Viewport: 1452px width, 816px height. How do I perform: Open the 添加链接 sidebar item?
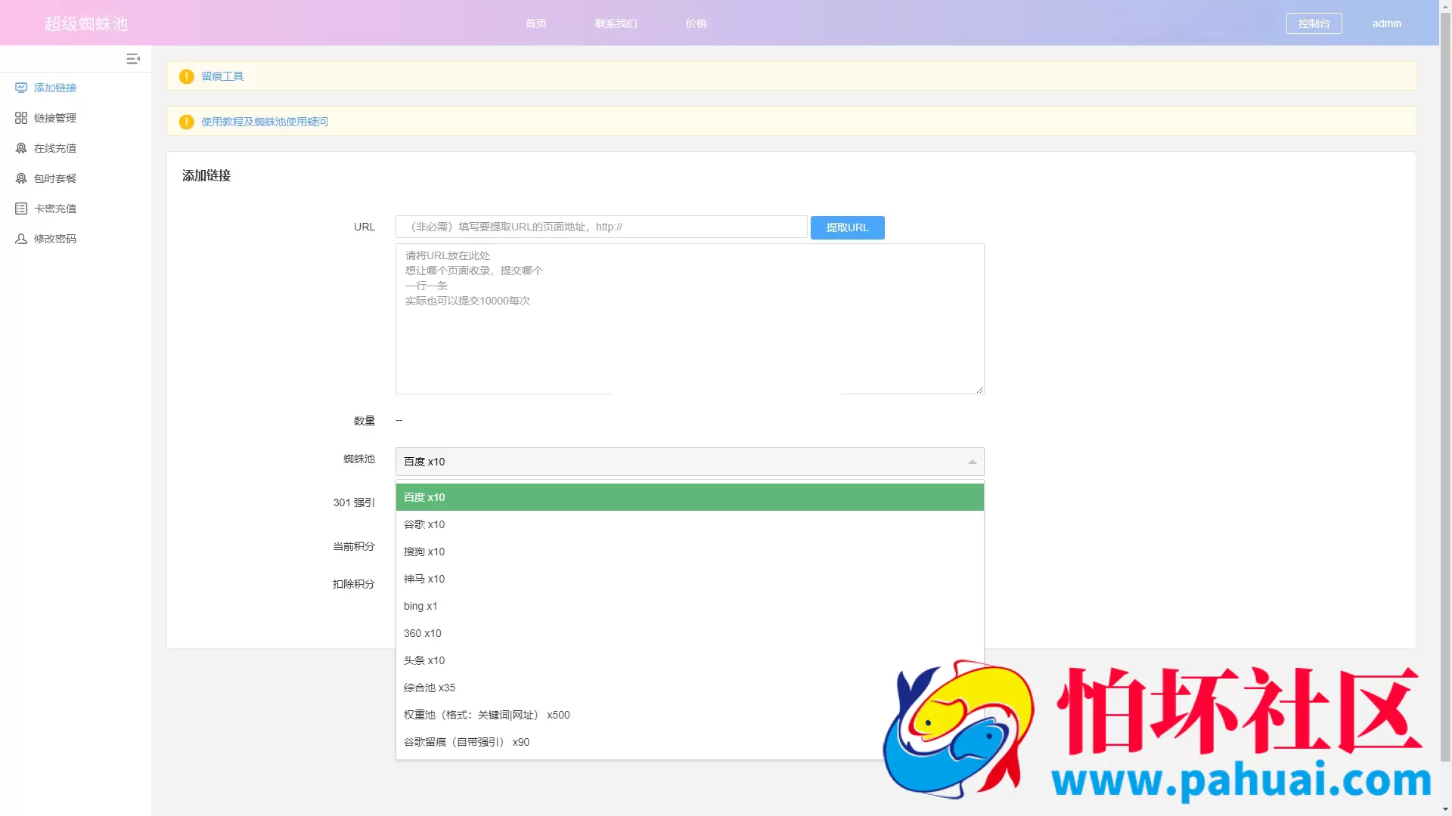tap(54, 88)
